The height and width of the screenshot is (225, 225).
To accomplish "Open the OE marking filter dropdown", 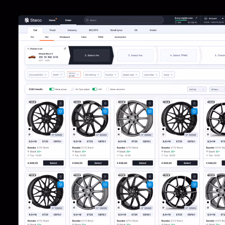I will pos(92,75).
